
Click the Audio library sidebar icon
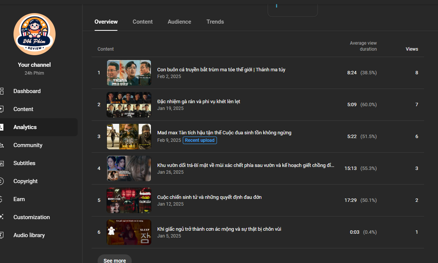click(x=2, y=235)
